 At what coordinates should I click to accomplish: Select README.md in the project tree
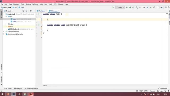14,29
